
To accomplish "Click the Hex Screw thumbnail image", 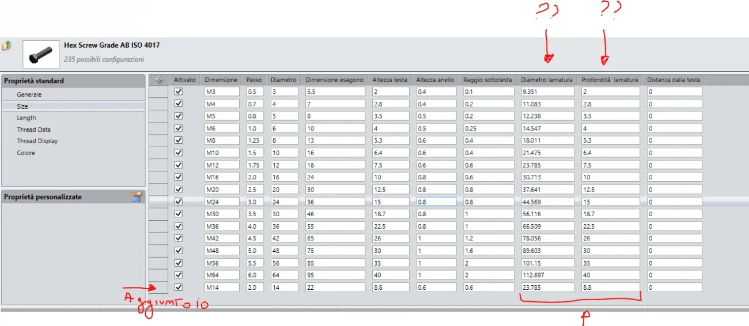I will [x=40, y=54].
